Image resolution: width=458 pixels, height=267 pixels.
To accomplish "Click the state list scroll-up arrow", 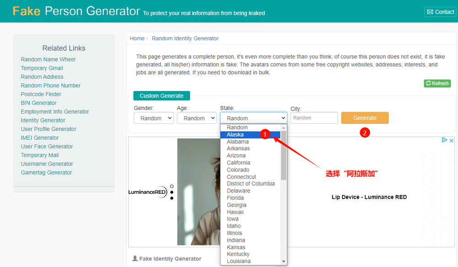I will 284,128.
